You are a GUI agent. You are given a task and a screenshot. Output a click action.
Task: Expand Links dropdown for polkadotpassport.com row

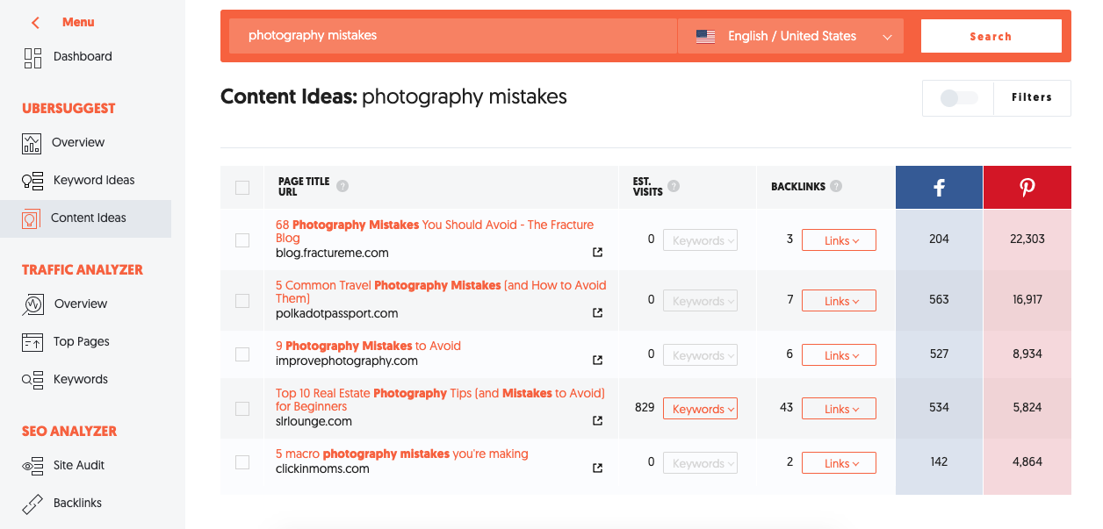point(839,301)
